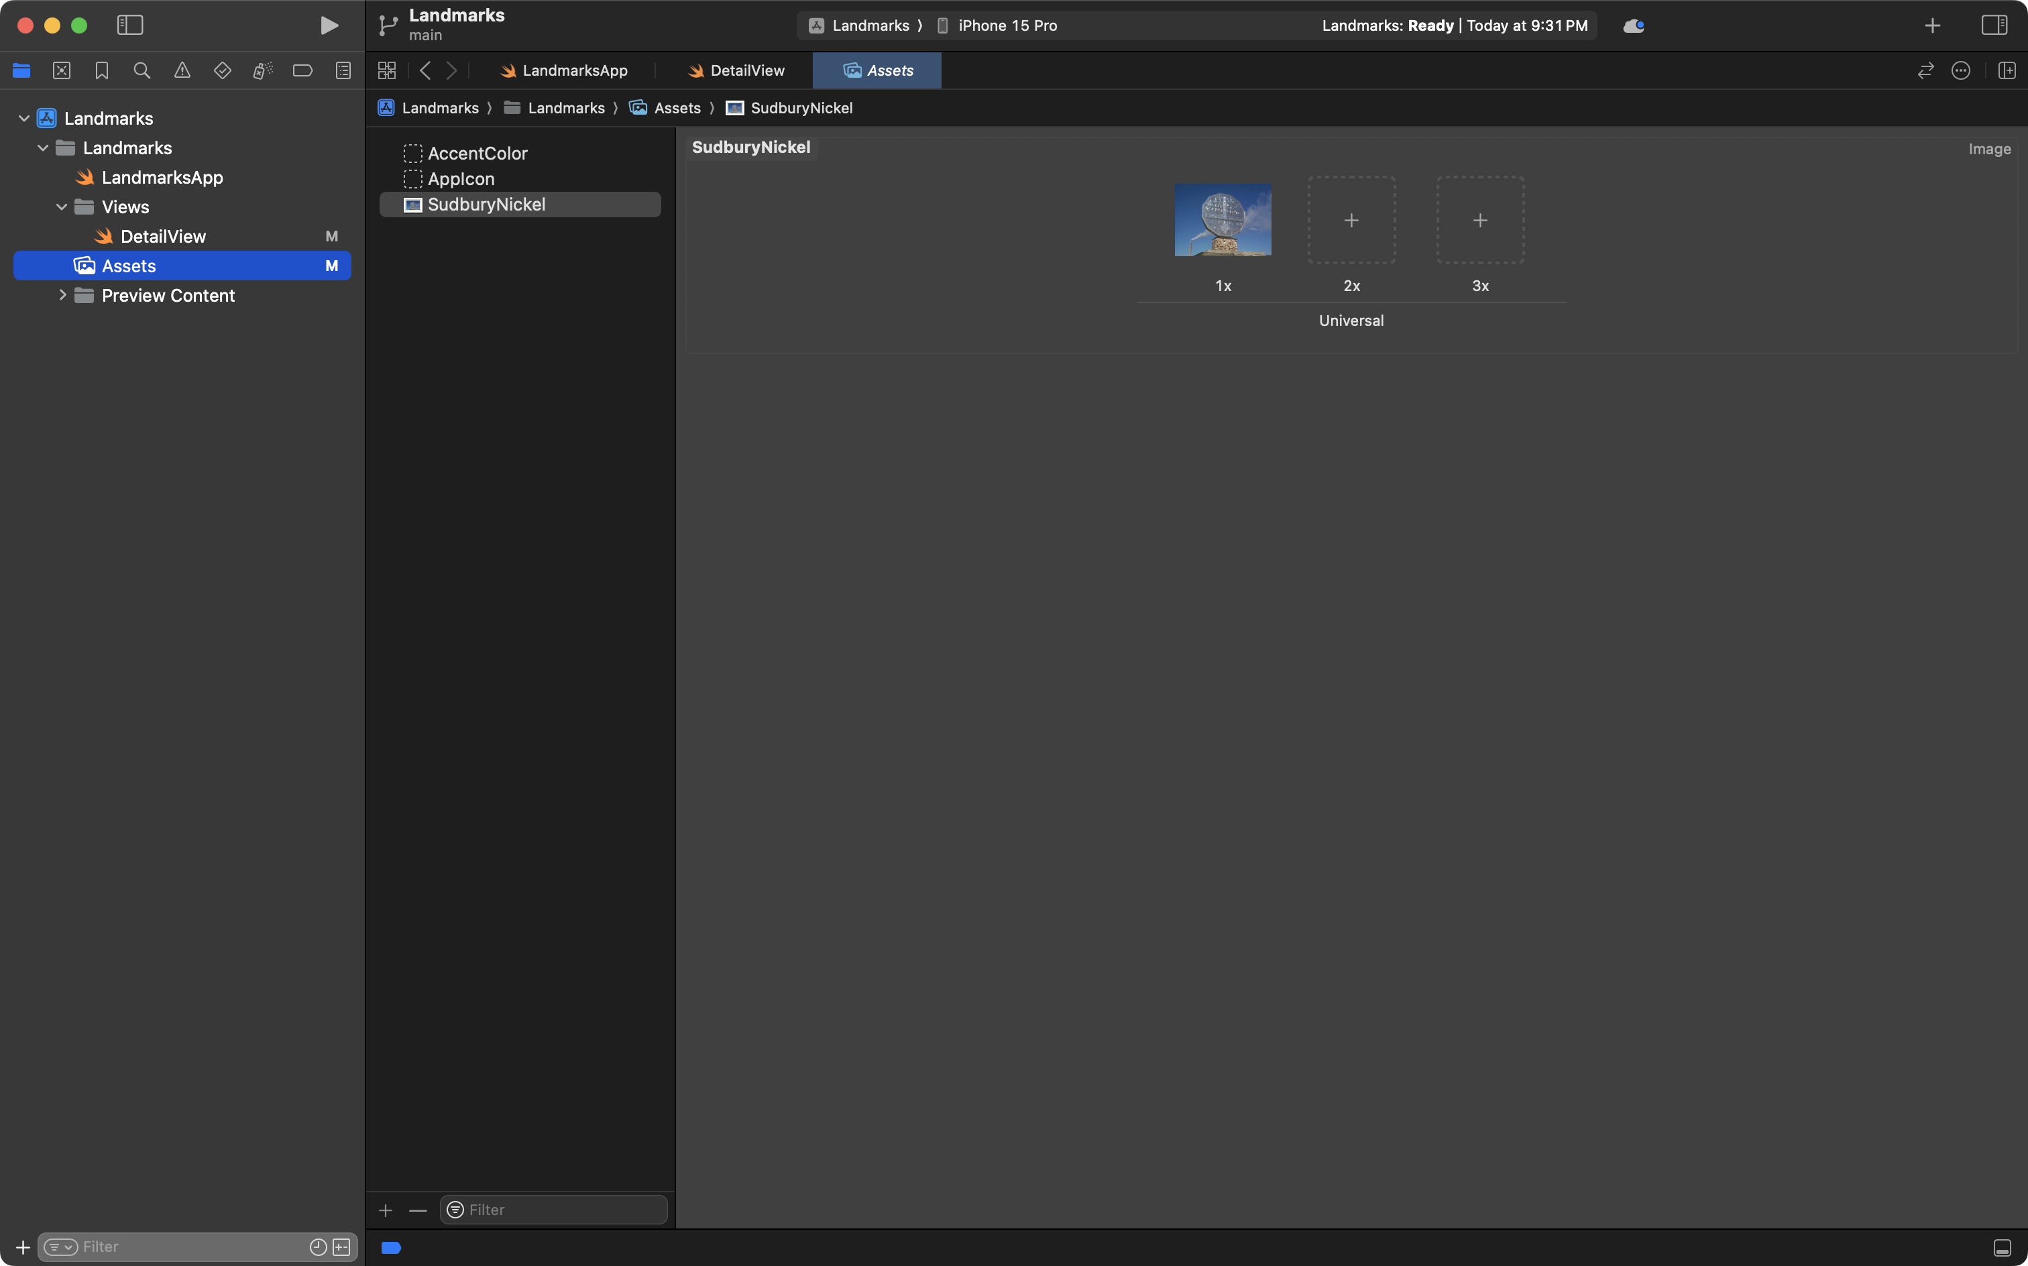Click the Run button in the toolbar

coord(329,25)
